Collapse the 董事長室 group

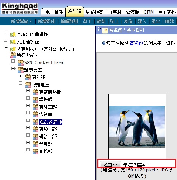coord(13,69)
